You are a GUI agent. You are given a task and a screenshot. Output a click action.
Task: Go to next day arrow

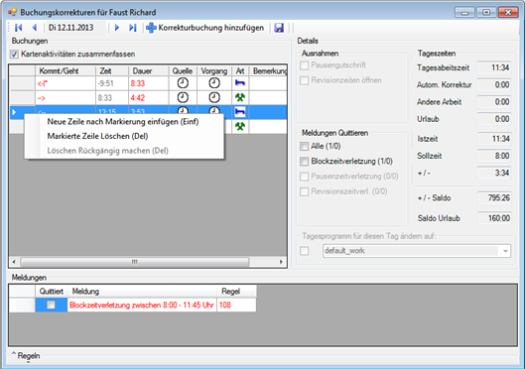point(116,28)
